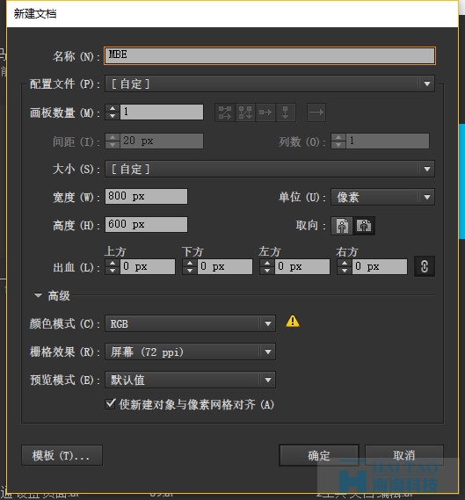Click the 名称 name field containing MBE
The image size is (465, 500).
tap(270, 56)
